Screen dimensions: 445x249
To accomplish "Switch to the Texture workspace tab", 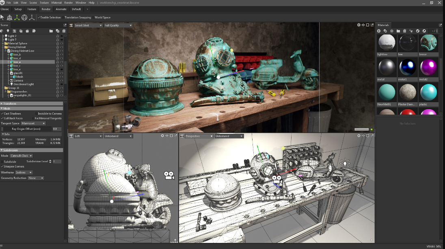I will point(32,9).
